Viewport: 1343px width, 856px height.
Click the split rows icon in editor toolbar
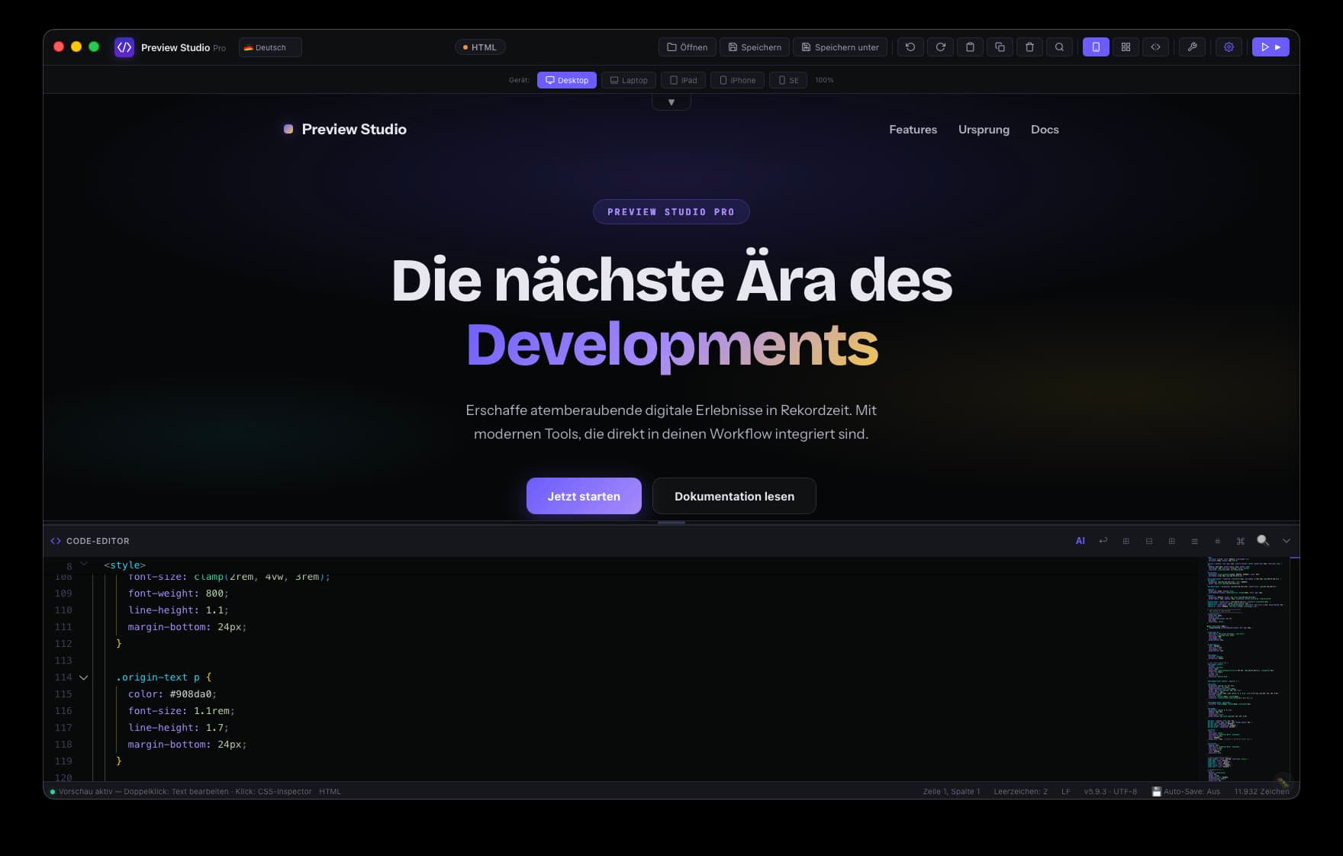pyautogui.click(x=1148, y=541)
